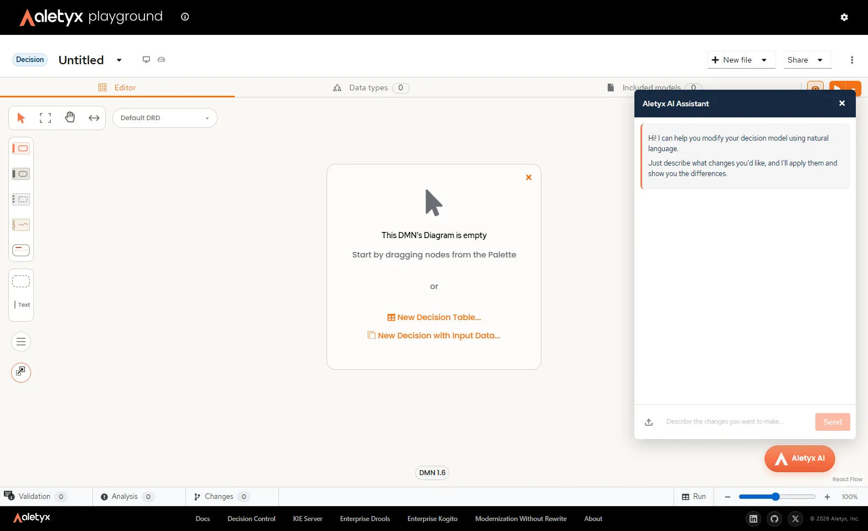This screenshot has width=868, height=531.
Task: Open X social icon in footer
Action: [795, 519]
